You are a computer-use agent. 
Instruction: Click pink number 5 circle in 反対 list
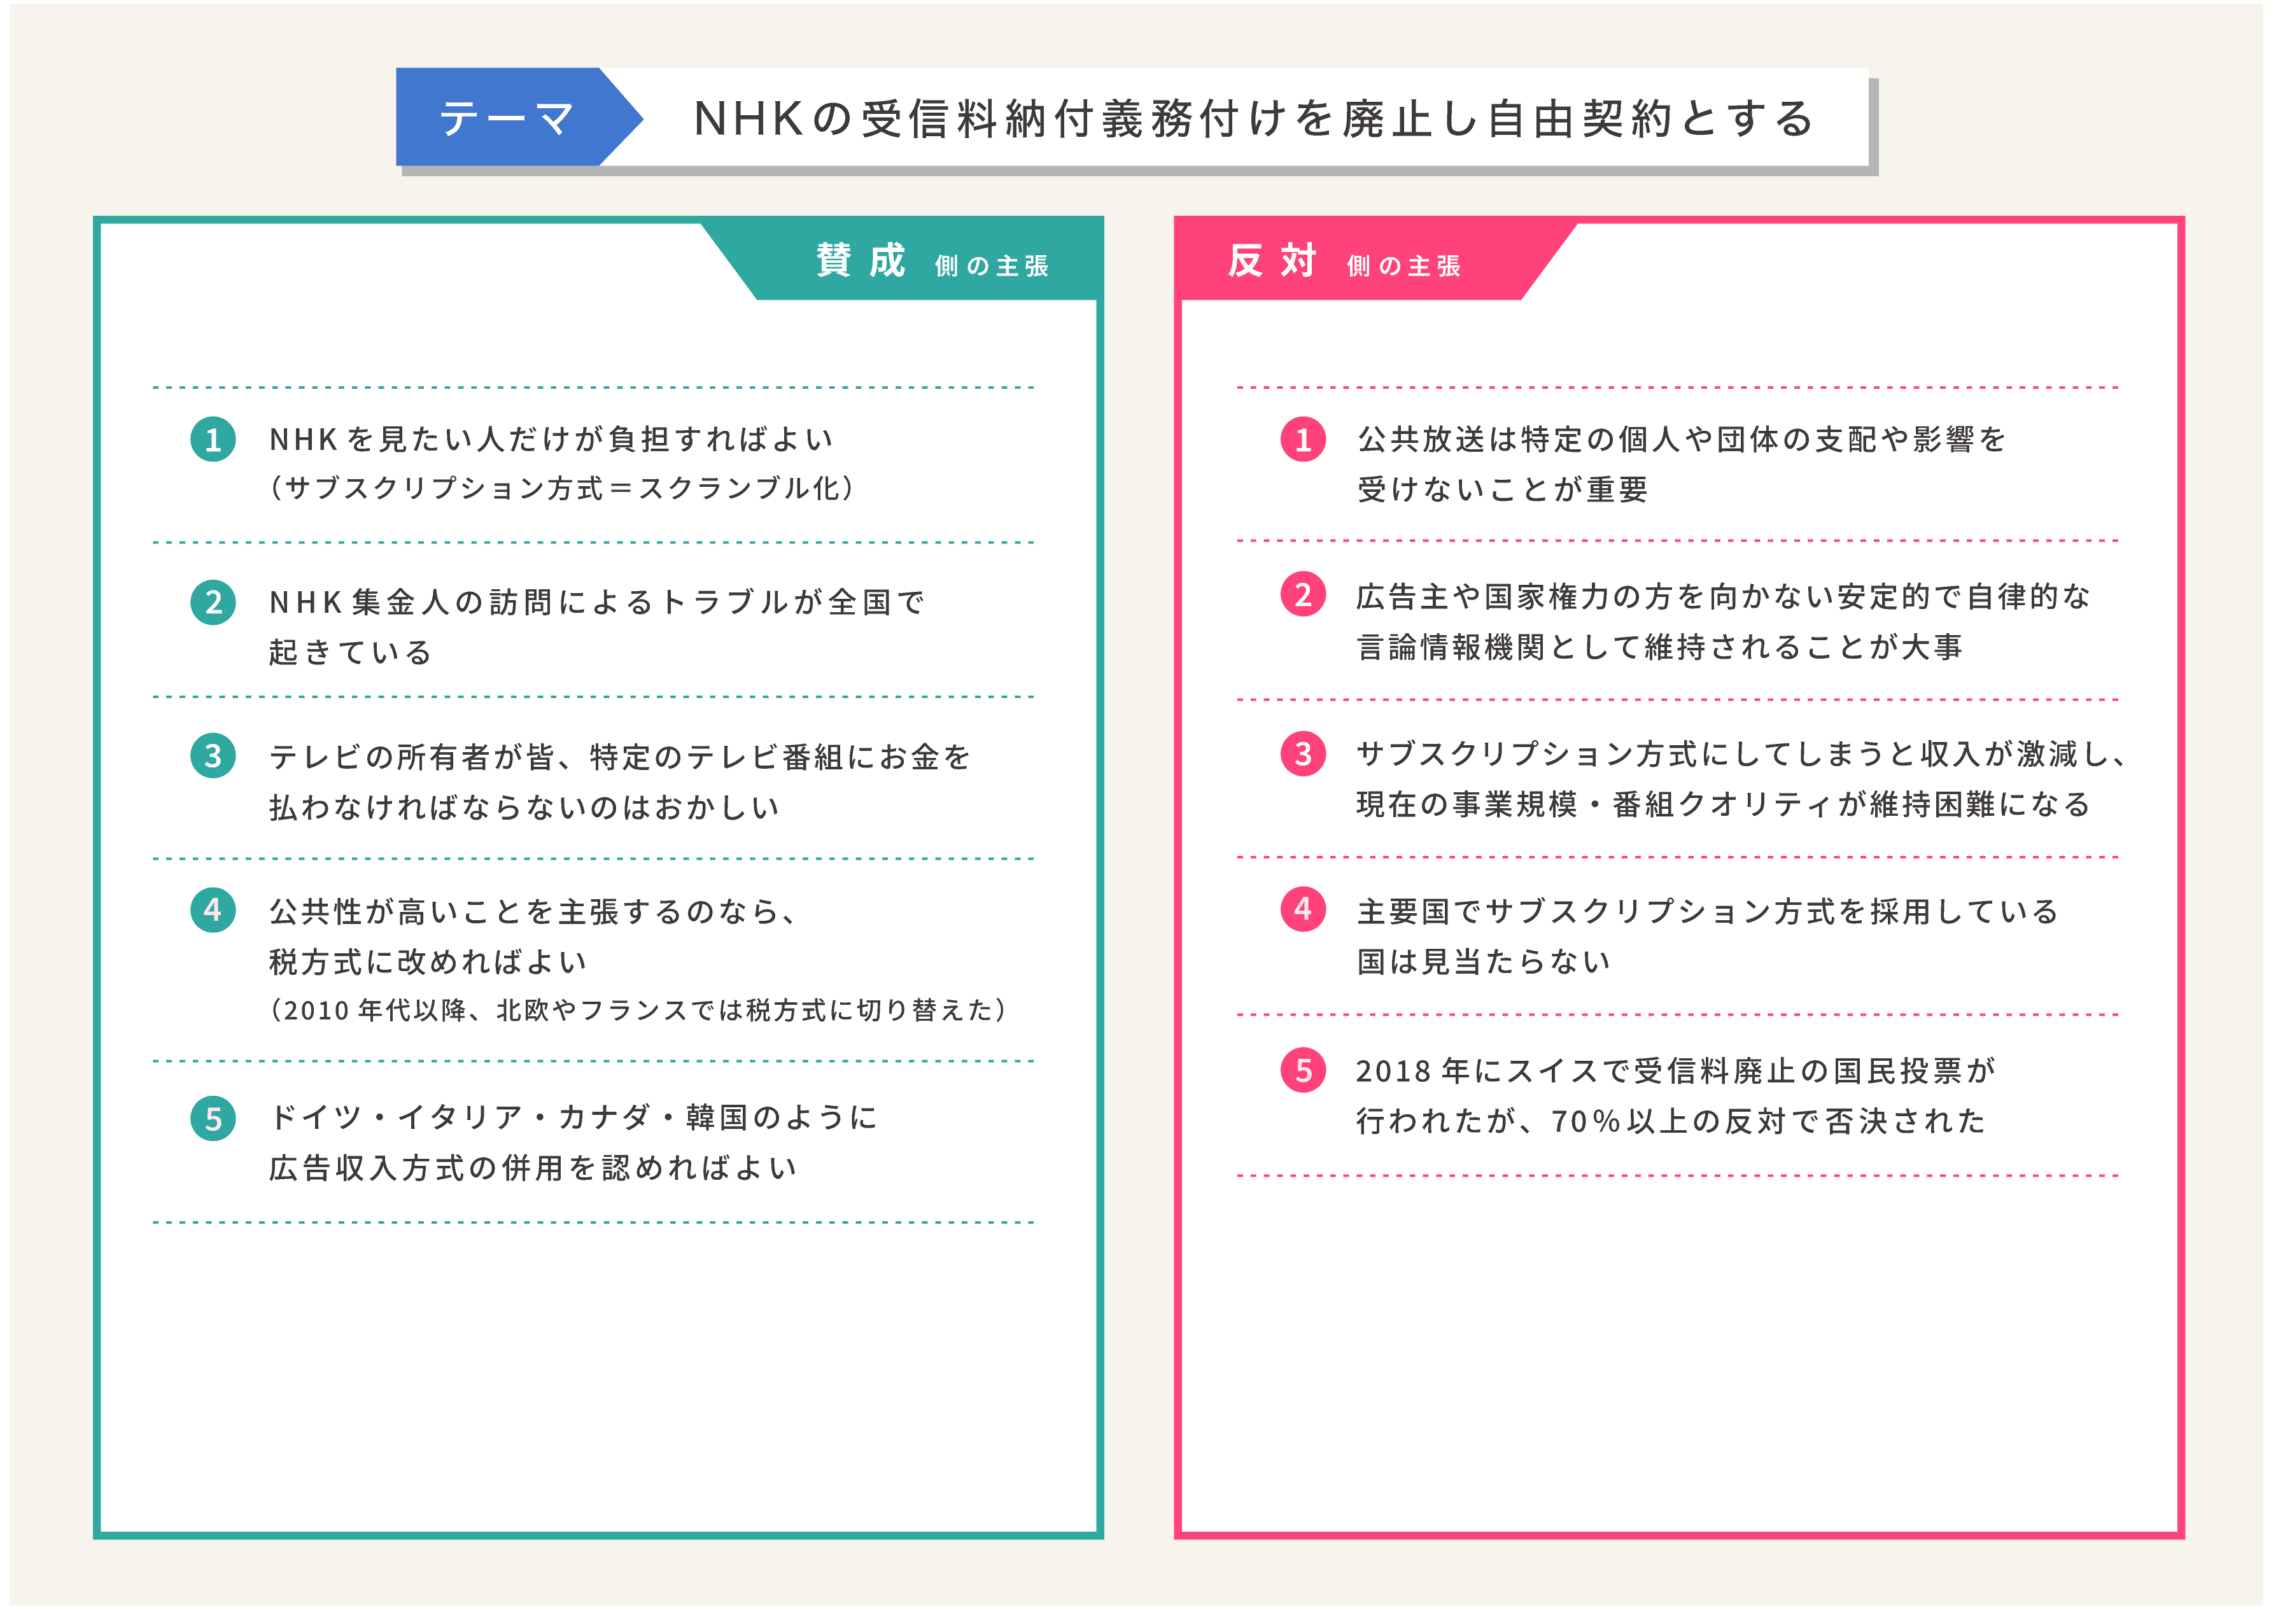tap(1303, 1070)
